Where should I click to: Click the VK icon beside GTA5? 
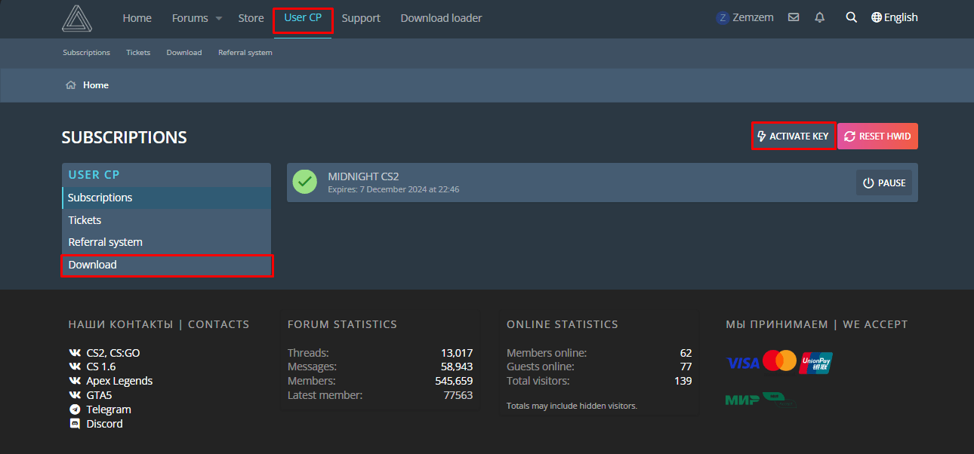75,394
